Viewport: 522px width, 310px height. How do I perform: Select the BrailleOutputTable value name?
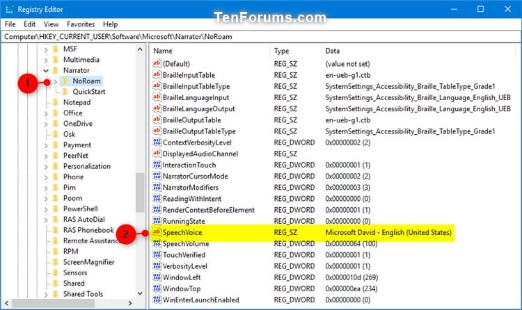coord(191,120)
